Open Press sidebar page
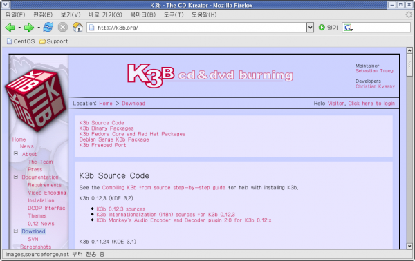The width and height of the screenshot is (415, 261). pyautogui.click(x=35, y=169)
